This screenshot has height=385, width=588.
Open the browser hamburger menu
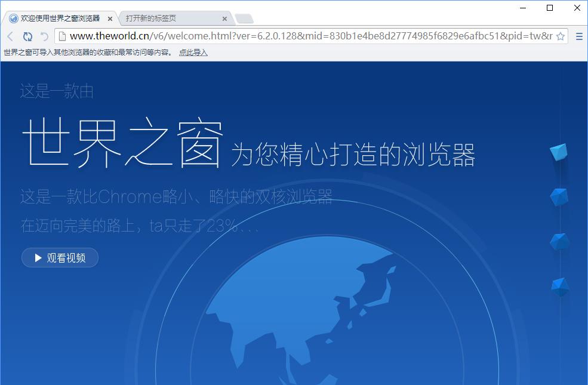(579, 36)
